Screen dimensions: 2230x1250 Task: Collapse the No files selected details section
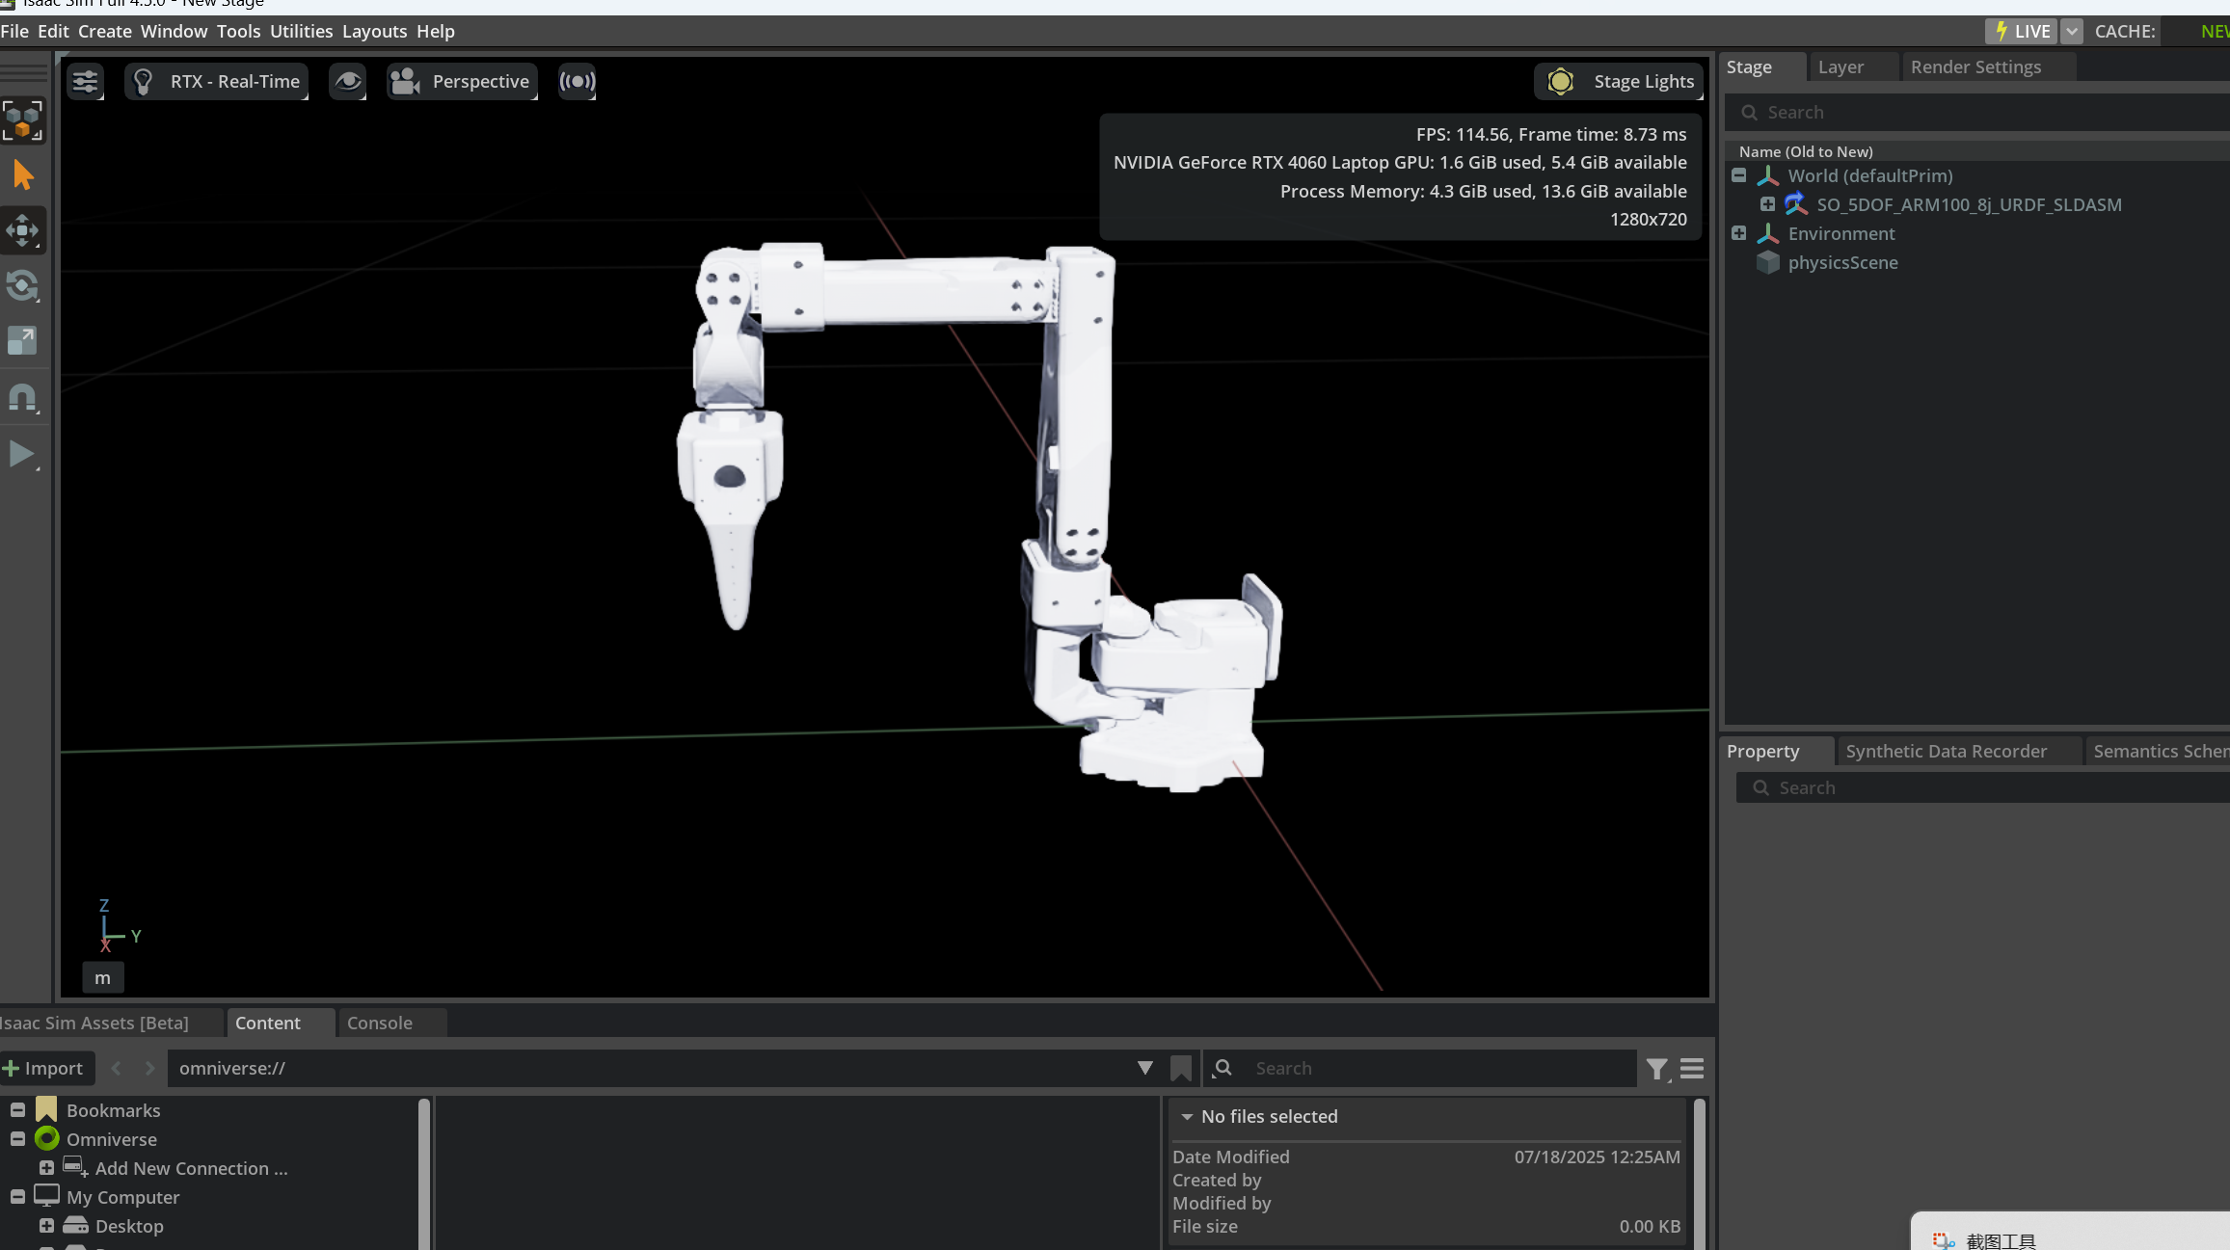point(1187,1117)
